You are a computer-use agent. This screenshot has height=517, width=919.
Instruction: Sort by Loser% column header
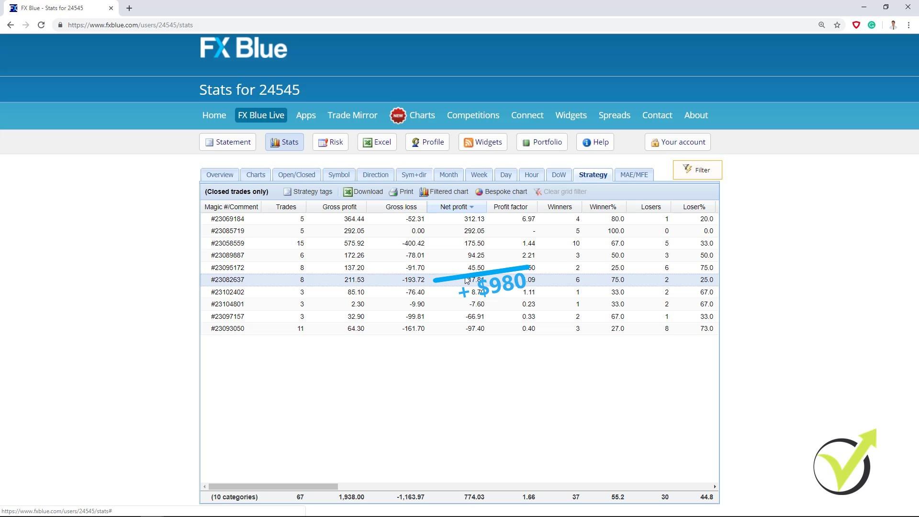click(x=694, y=207)
